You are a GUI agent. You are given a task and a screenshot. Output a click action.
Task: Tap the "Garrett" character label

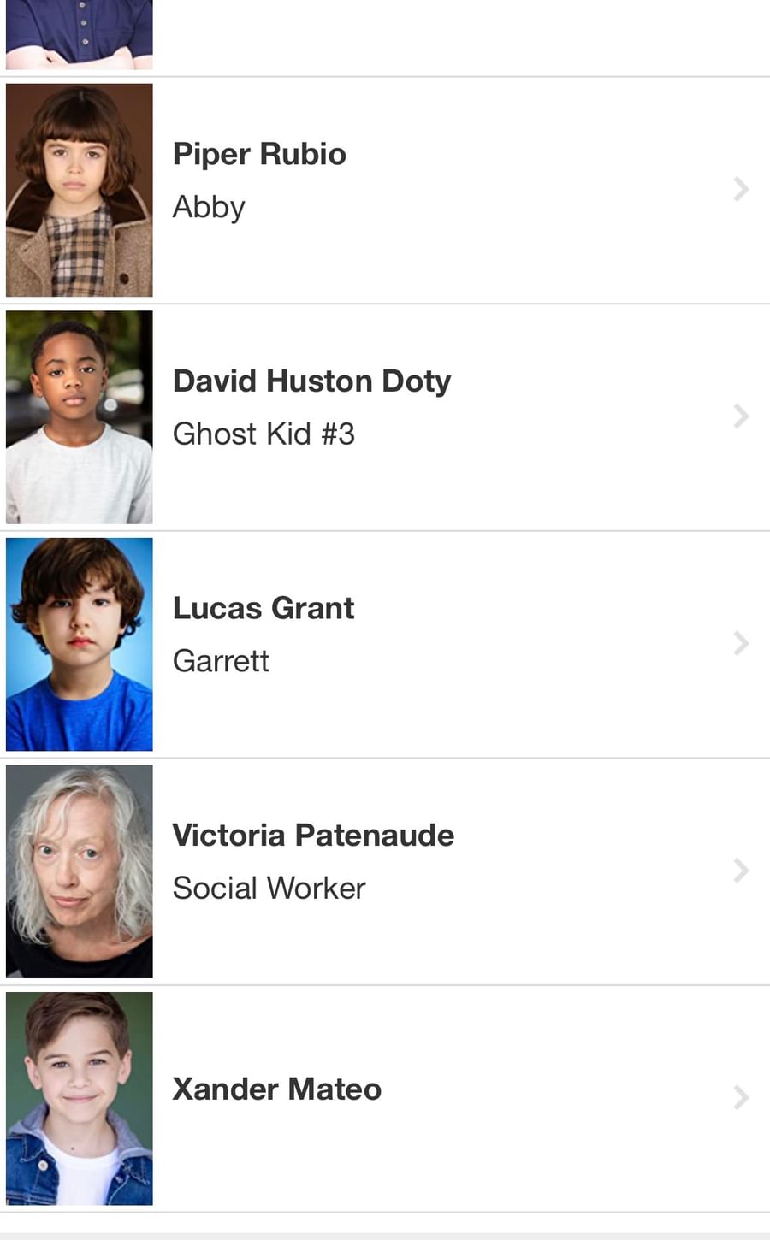tap(221, 661)
